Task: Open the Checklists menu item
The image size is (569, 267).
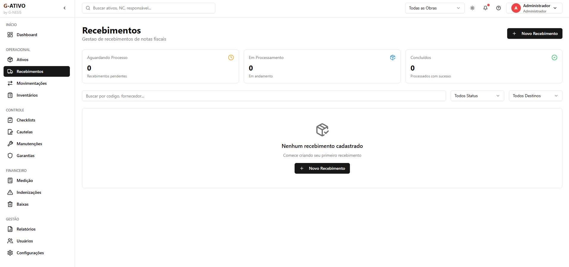Action: pos(26,120)
